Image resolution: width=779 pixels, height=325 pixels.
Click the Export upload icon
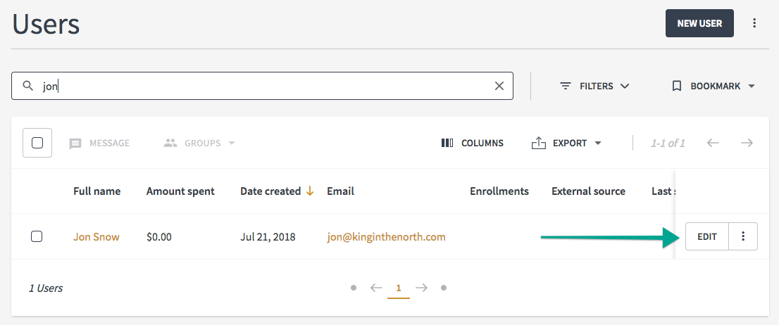tap(539, 143)
